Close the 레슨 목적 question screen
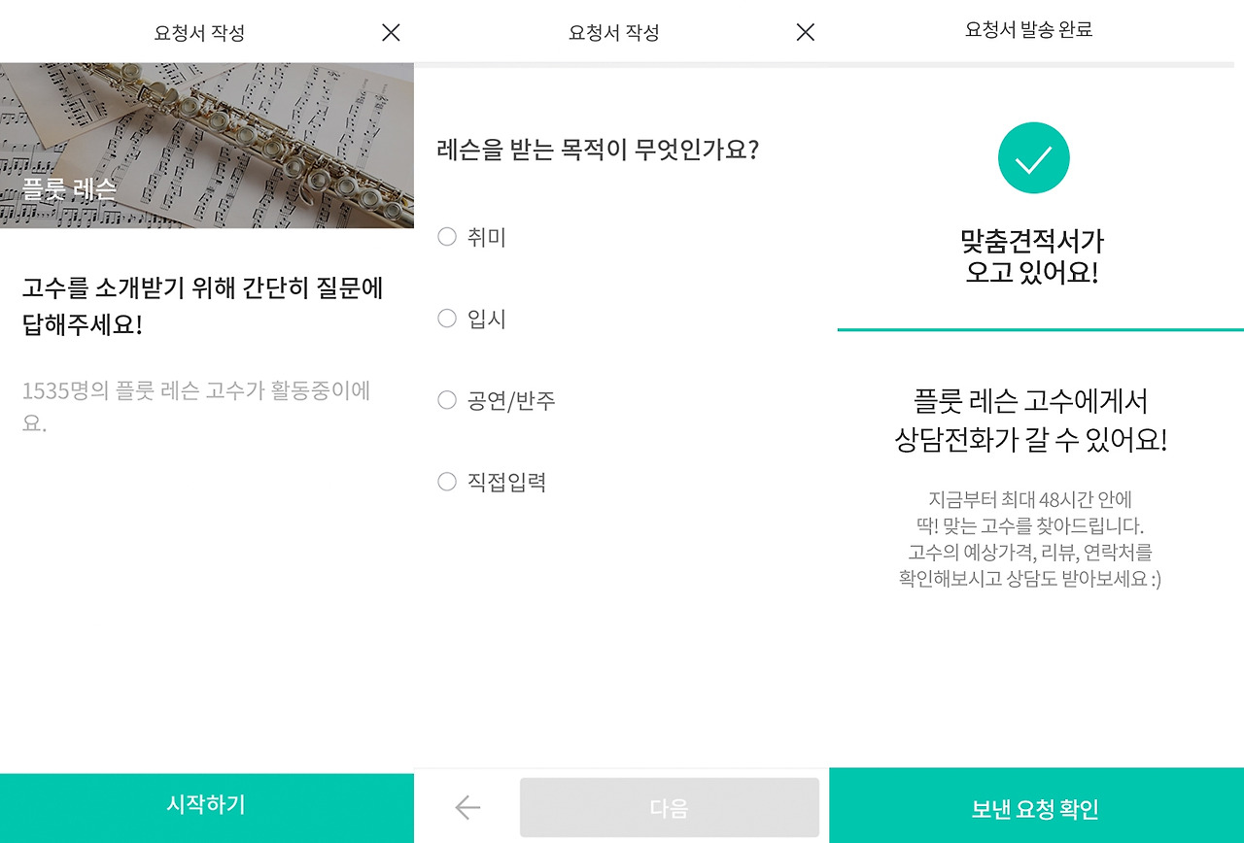Viewport: 1244px width, 843px height. [x=805, y=32]
